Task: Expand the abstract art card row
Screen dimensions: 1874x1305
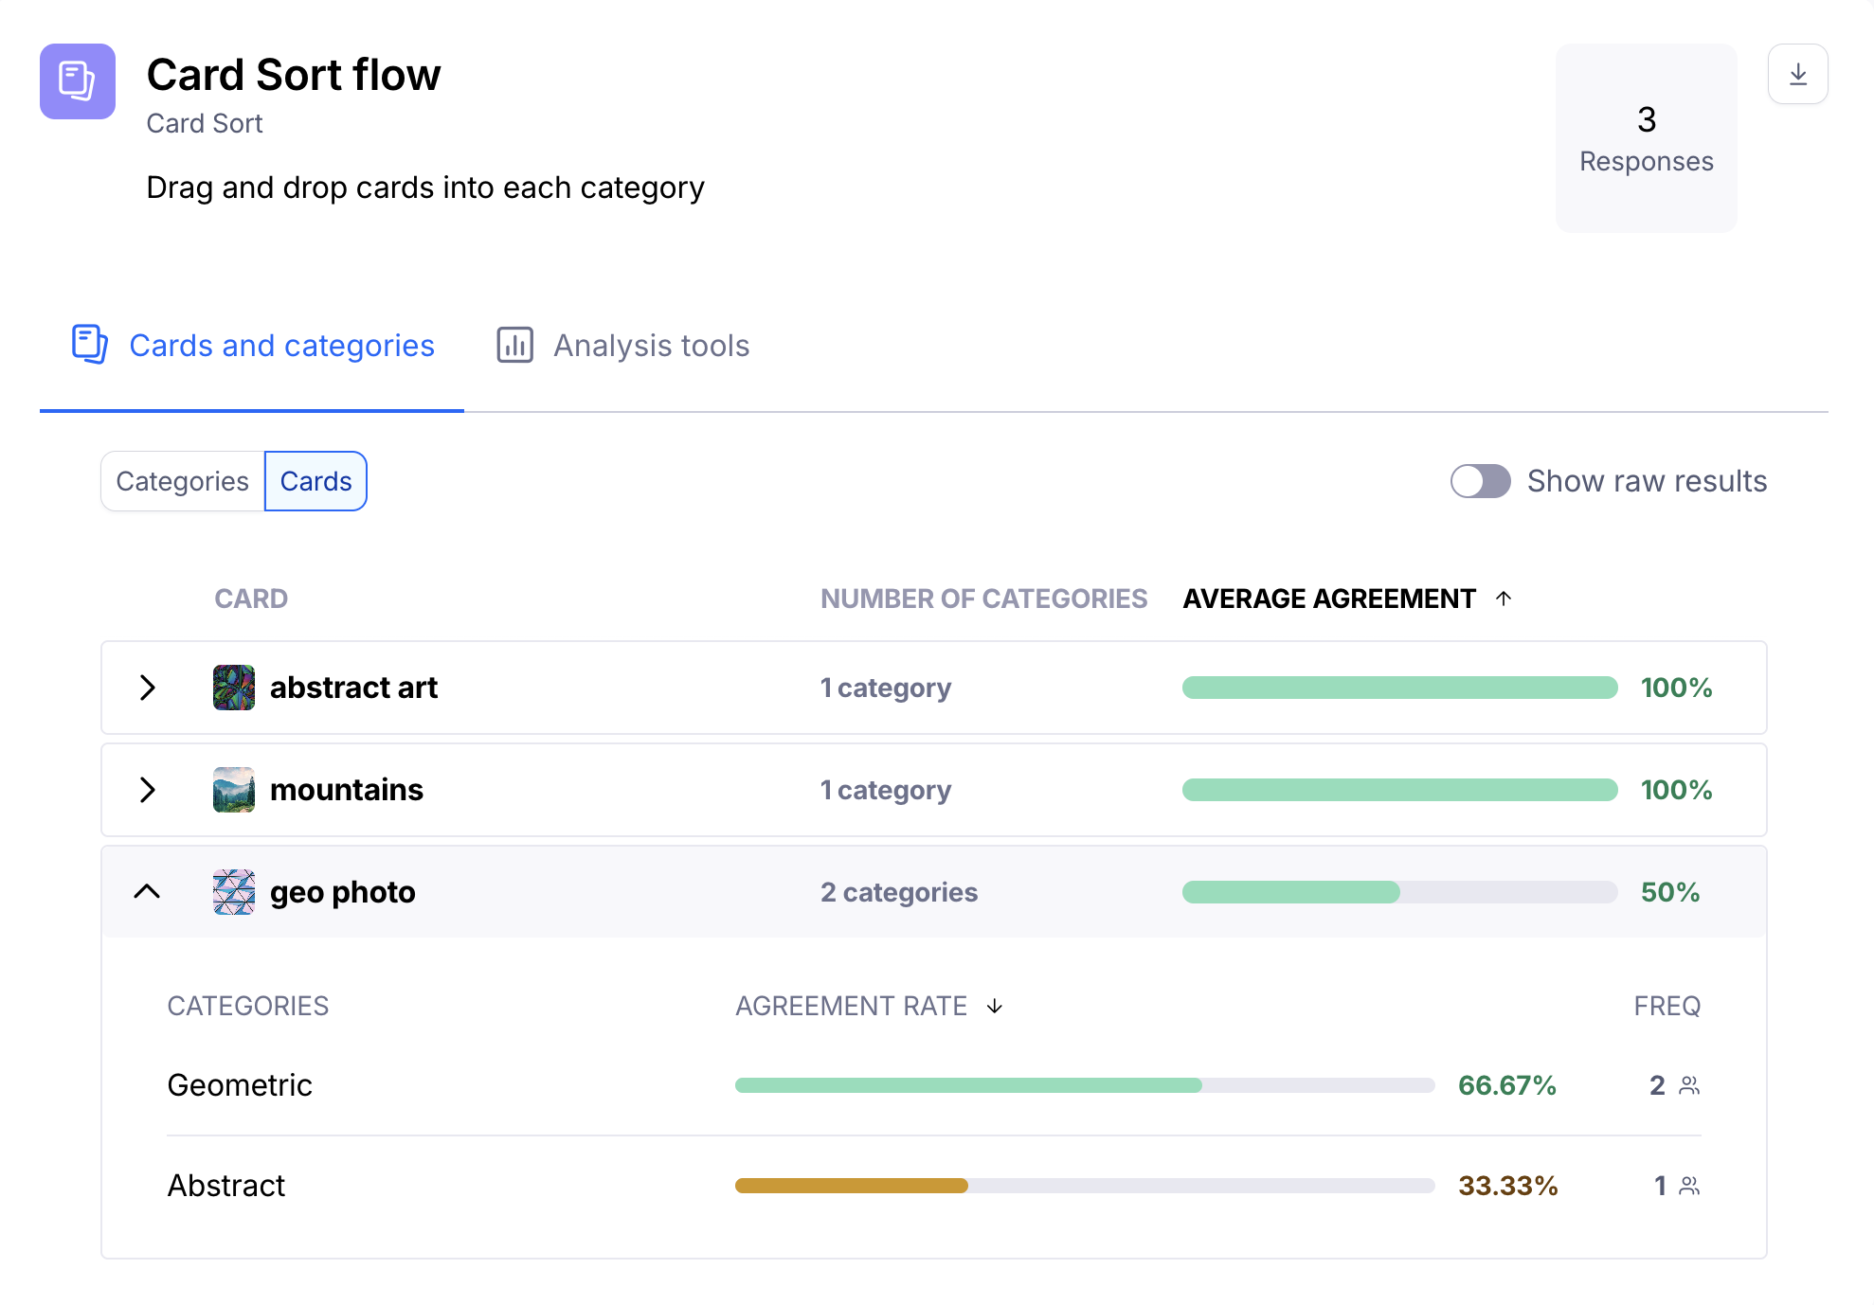Action: pyautogui.click(x=148, y=688)
